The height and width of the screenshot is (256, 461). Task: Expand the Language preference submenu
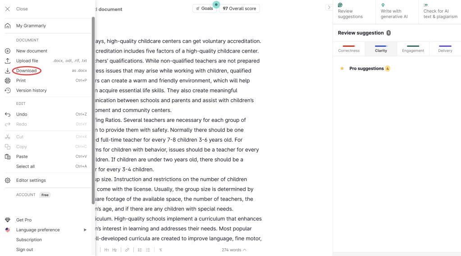point(85,230)
